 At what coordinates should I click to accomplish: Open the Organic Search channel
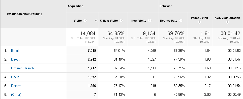22,68
